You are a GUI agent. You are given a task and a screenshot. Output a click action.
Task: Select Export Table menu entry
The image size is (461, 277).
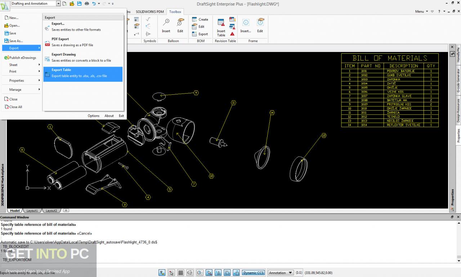[x=83, y=74]
